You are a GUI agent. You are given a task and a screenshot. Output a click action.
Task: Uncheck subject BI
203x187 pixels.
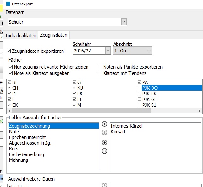coord(9,82)
